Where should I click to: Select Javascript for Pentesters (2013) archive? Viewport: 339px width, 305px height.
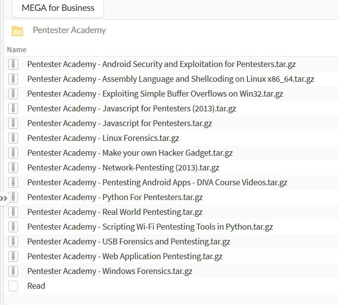(x=131, y=108)
